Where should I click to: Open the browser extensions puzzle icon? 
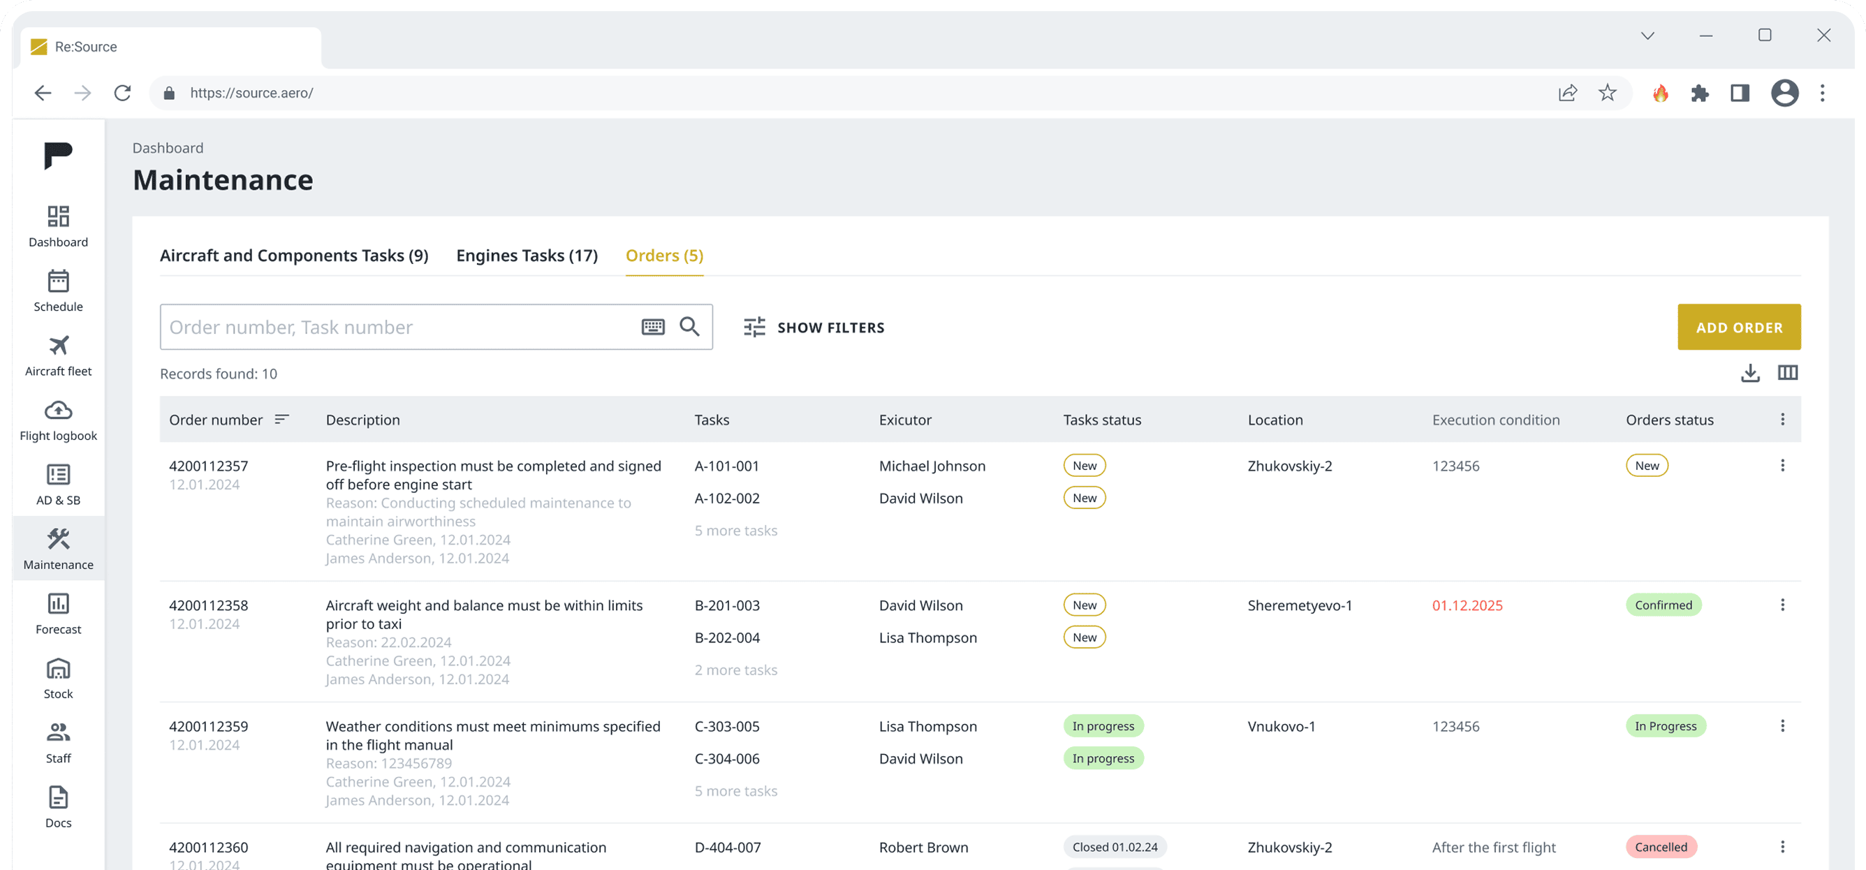coord(1699,93)
